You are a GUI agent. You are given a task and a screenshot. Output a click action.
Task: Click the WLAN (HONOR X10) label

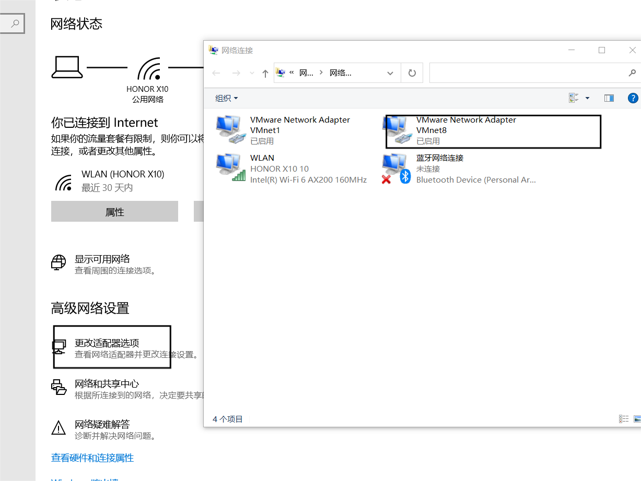click(123, 174)
